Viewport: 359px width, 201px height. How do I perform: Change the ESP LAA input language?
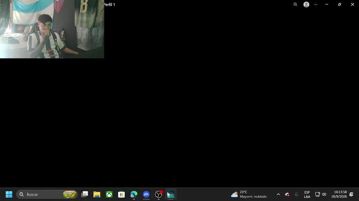(x=307, y=194)
